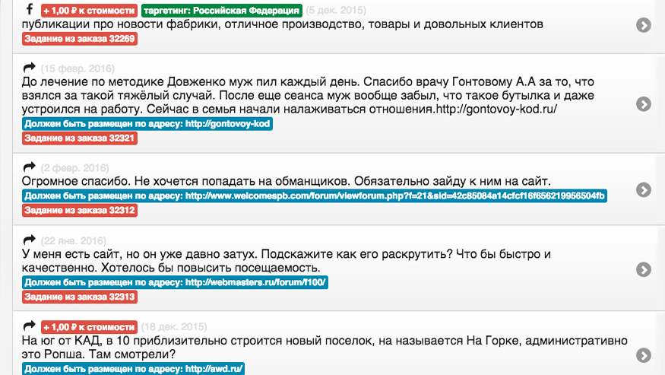Open the chevron for the webmasters forum task
665x375 pixels.
[x=644, y=269]
